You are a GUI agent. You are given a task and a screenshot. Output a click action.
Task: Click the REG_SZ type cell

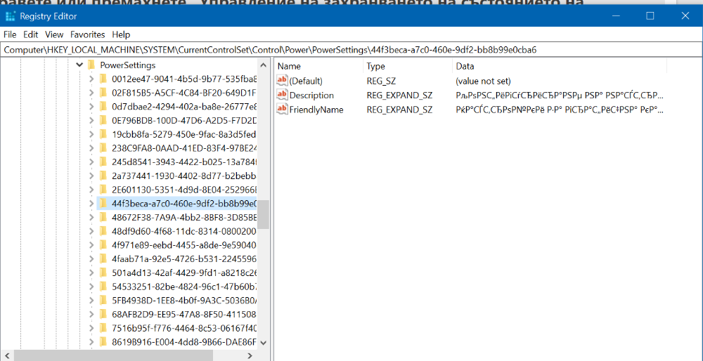[381, 81]
